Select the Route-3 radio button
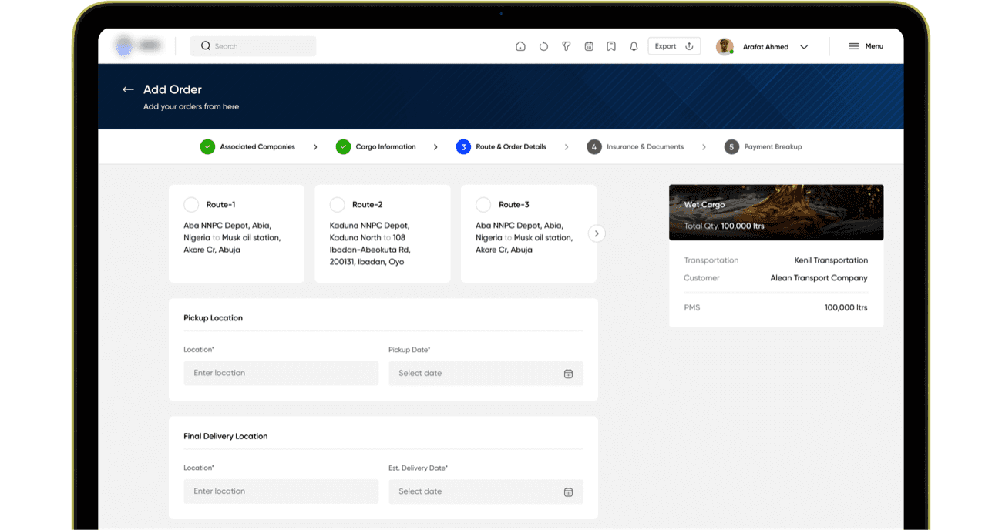1002x530 pixels. [x=483, y=205]
